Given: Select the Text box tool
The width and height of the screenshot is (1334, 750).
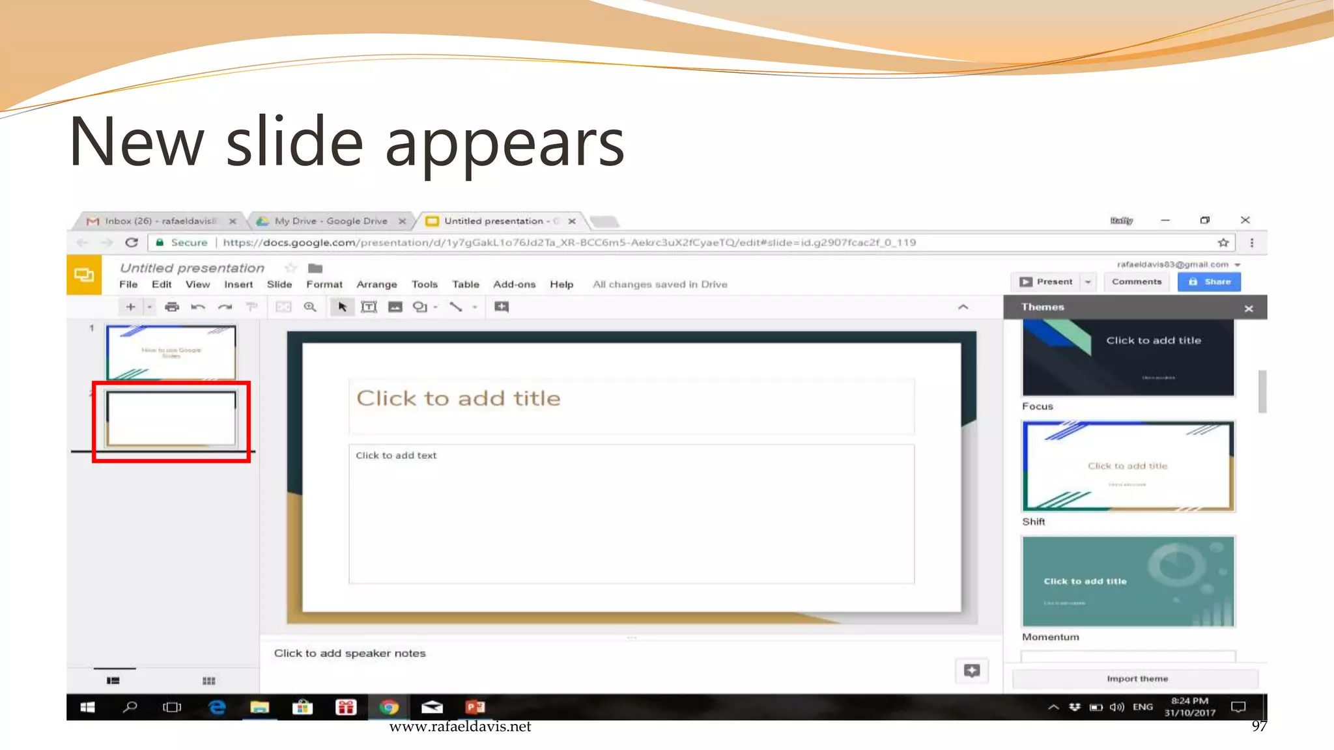Looking at the screenshot, I should tap(369, 307).
